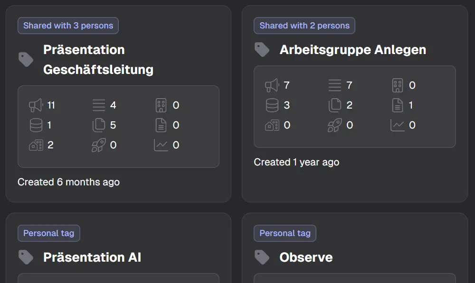Click the tag icon beside Observe
Viewport: 475px width, 283px height.
[x=262, y=257]
